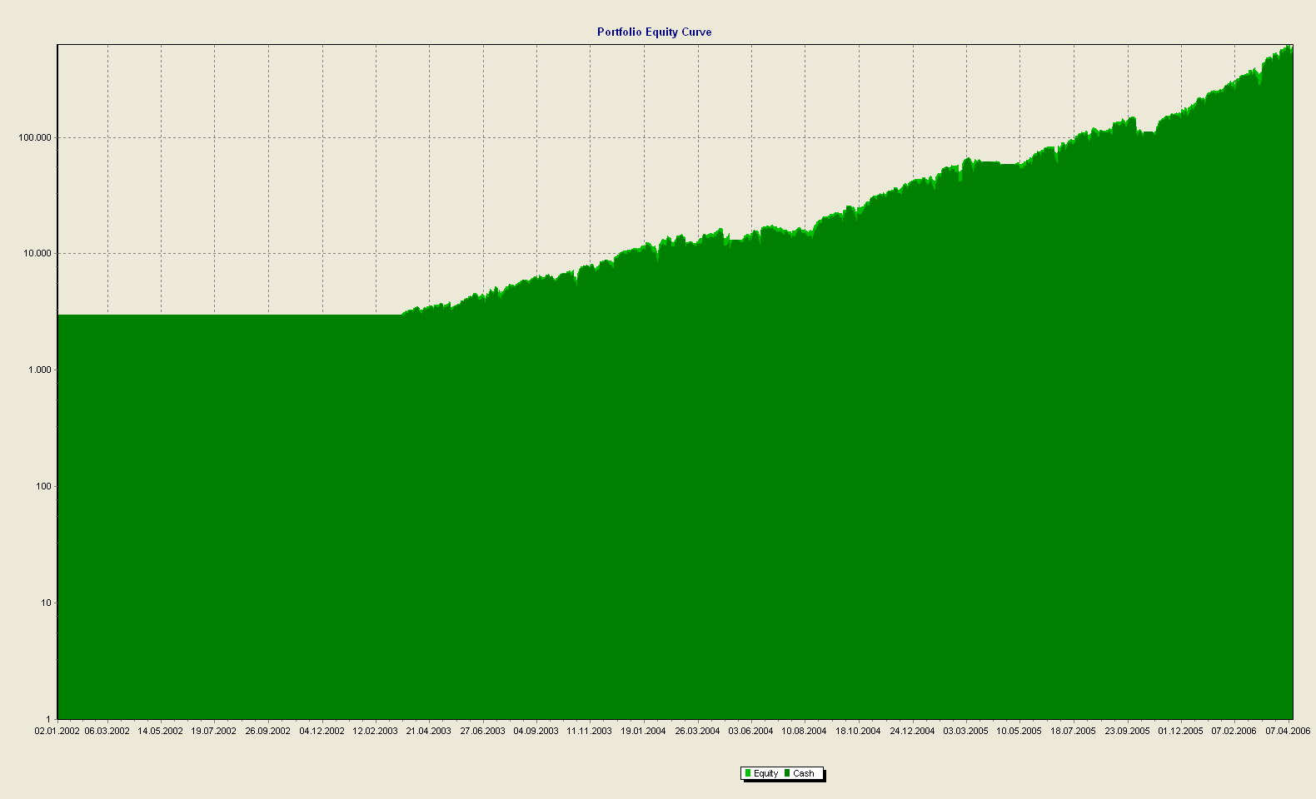Click the Equity legend color marker

(x=748, y=773)
